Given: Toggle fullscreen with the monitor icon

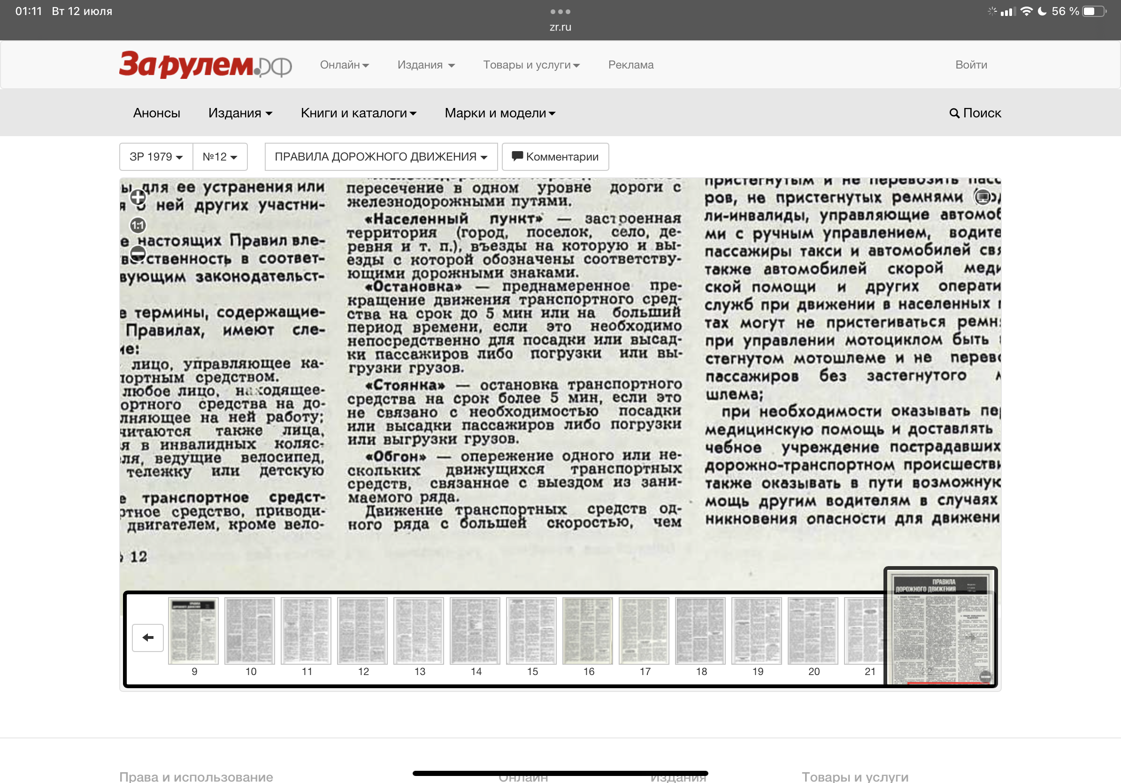Looking at the screenshot, I should click(x=983, y=197).
